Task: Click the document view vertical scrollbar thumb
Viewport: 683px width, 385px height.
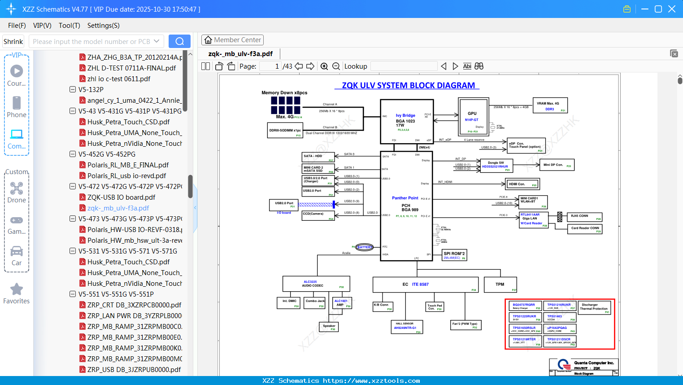Action: tap(680, 81)
